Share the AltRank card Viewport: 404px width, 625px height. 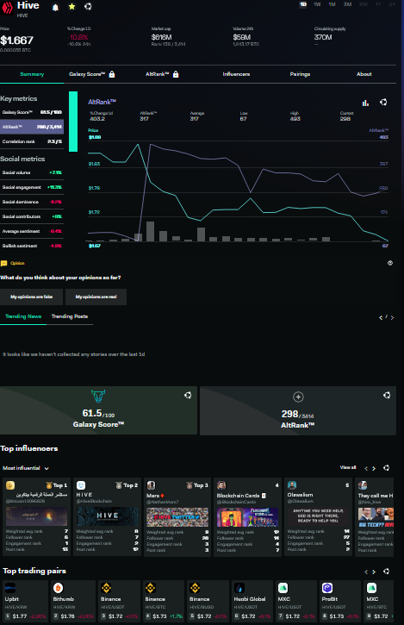tap(387, 395)
